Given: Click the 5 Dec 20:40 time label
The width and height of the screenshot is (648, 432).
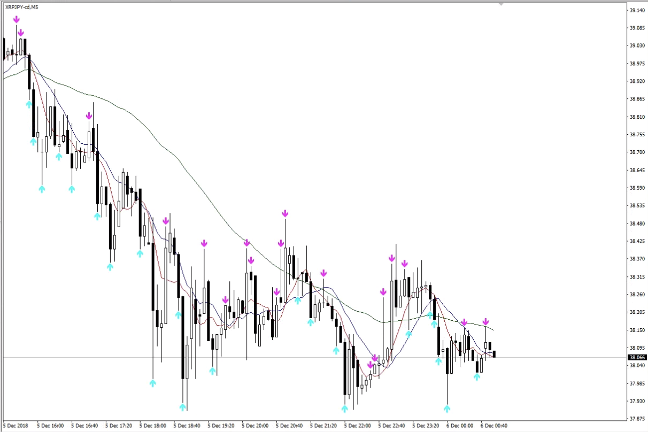Looking at the screenshot, I should pyautogui.click(x=290, y=426).
